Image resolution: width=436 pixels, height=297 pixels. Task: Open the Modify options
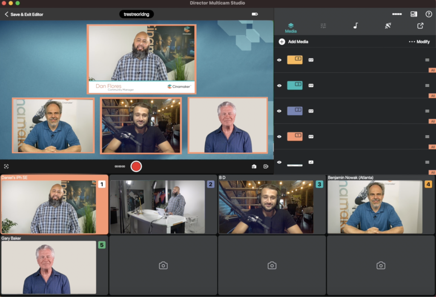coord(419,42)
